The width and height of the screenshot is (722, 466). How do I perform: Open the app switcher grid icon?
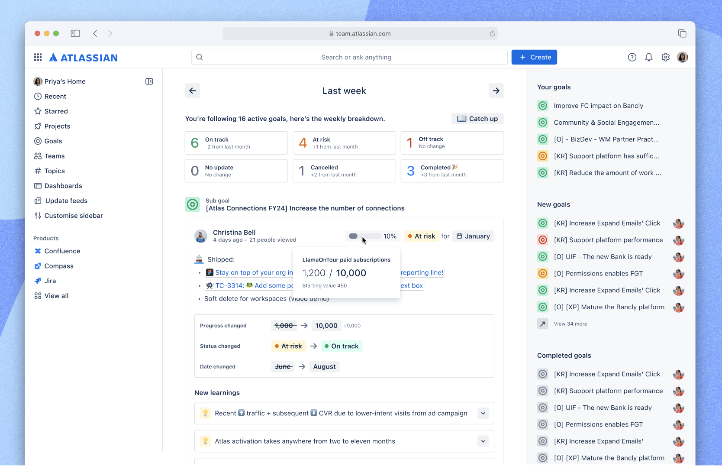(x=38, y=57)
